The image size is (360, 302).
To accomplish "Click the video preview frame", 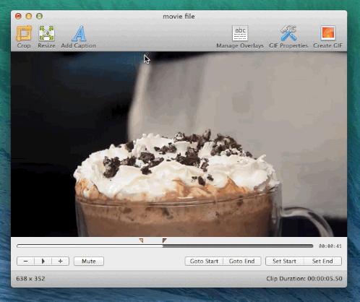I will (x=179, y=144).
